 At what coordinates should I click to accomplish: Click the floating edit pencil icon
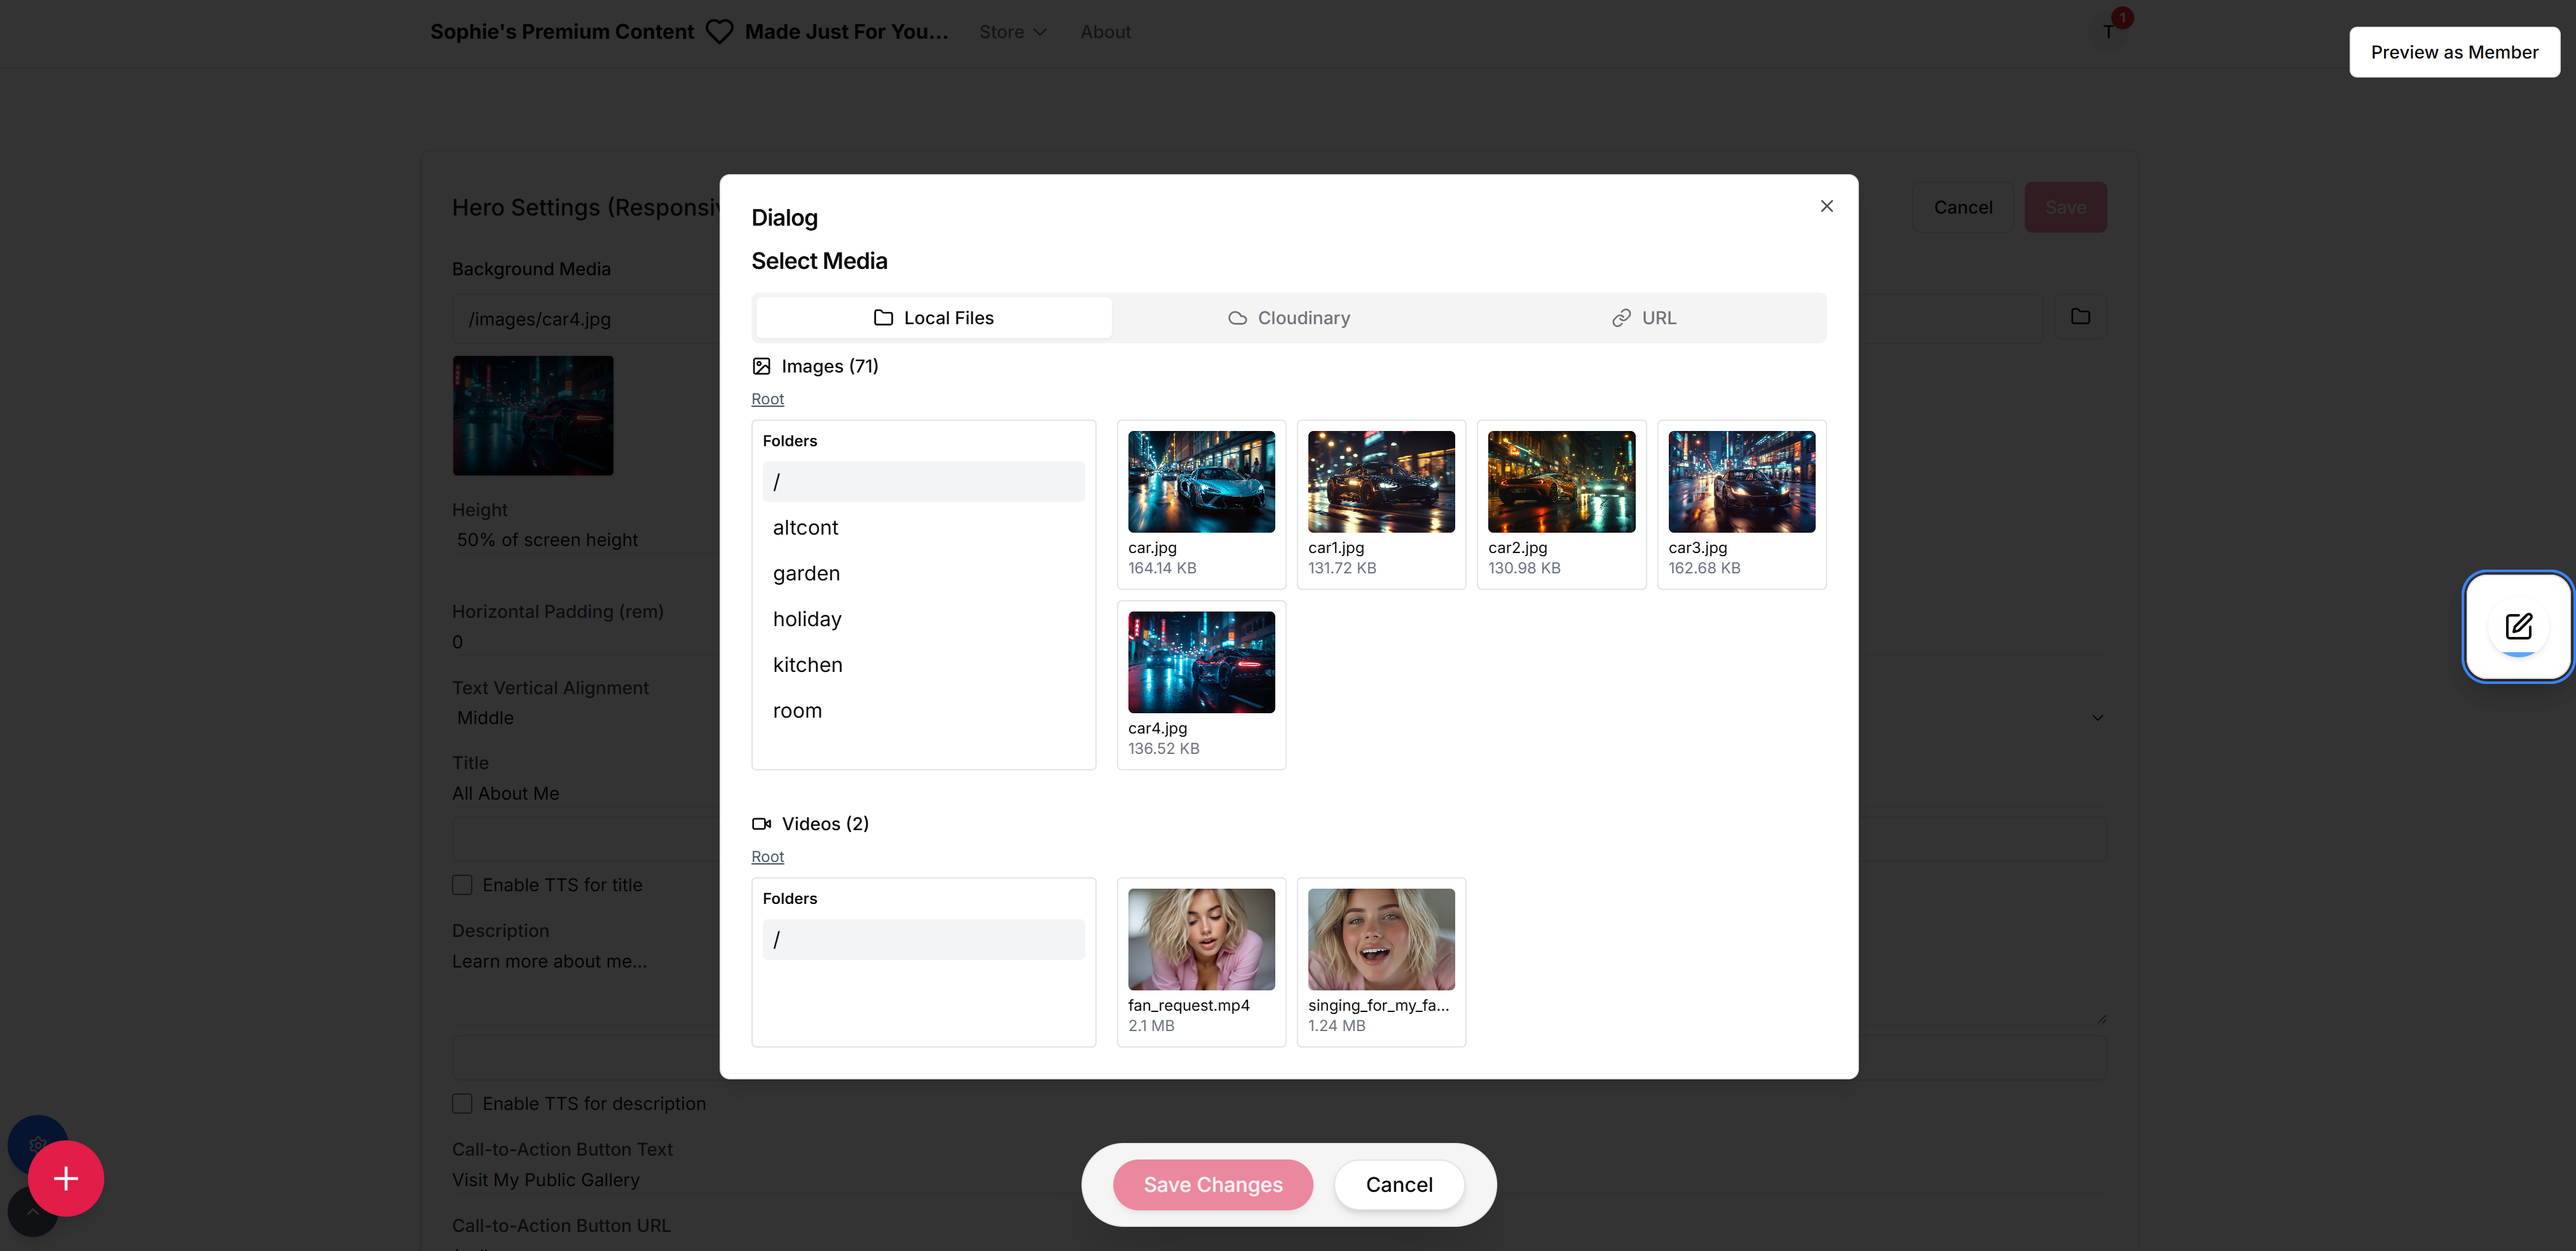tap(2518, 626)
